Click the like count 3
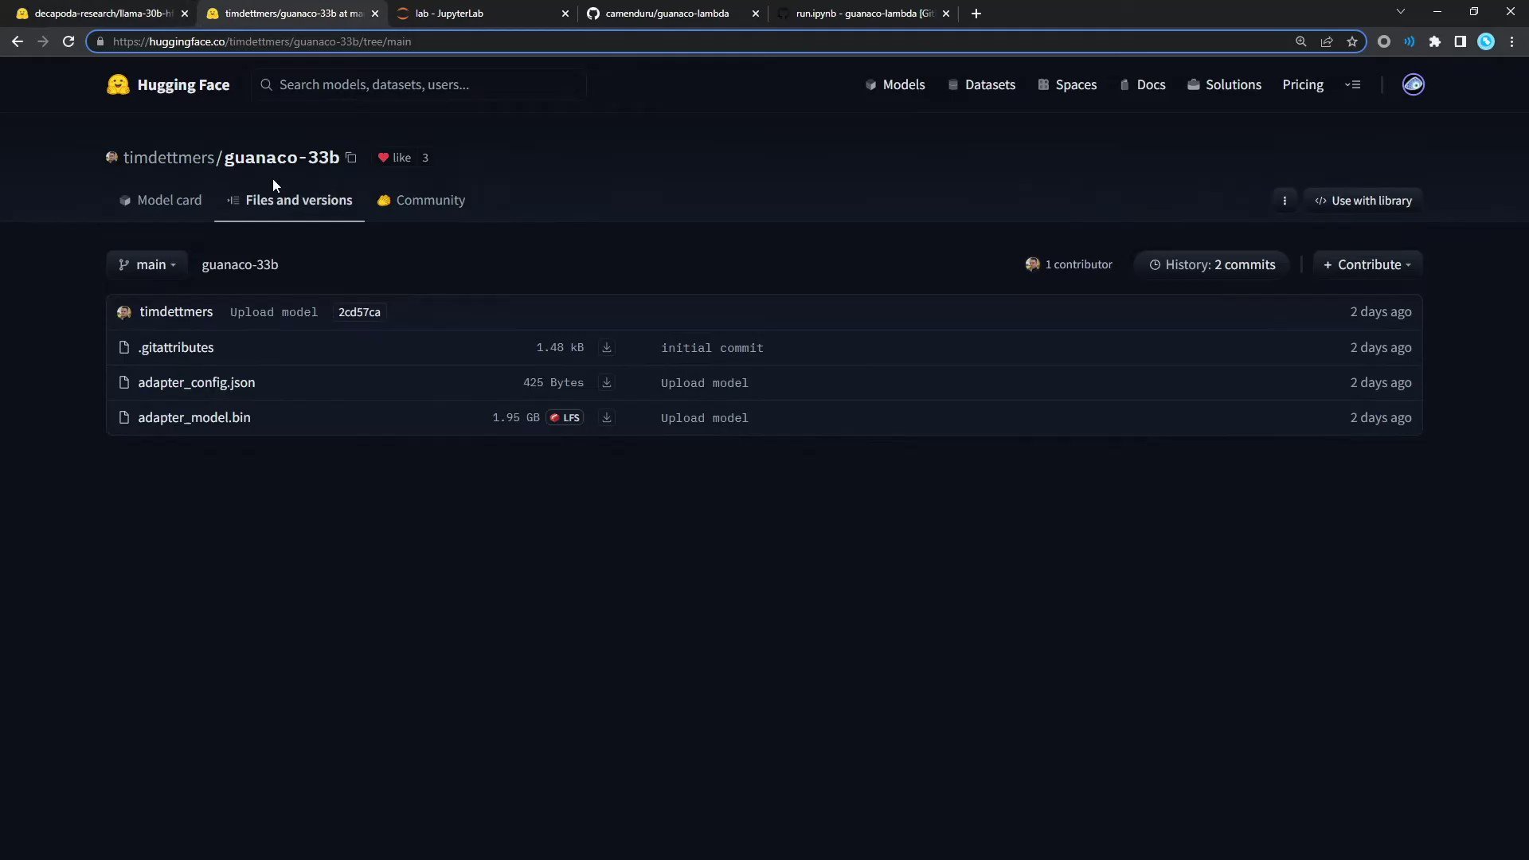This screenshot has width=1529, height=860. click(425, 158)
